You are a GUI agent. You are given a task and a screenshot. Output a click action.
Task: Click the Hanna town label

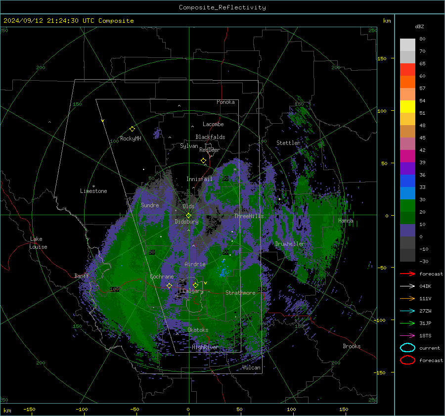click(346, 221)
